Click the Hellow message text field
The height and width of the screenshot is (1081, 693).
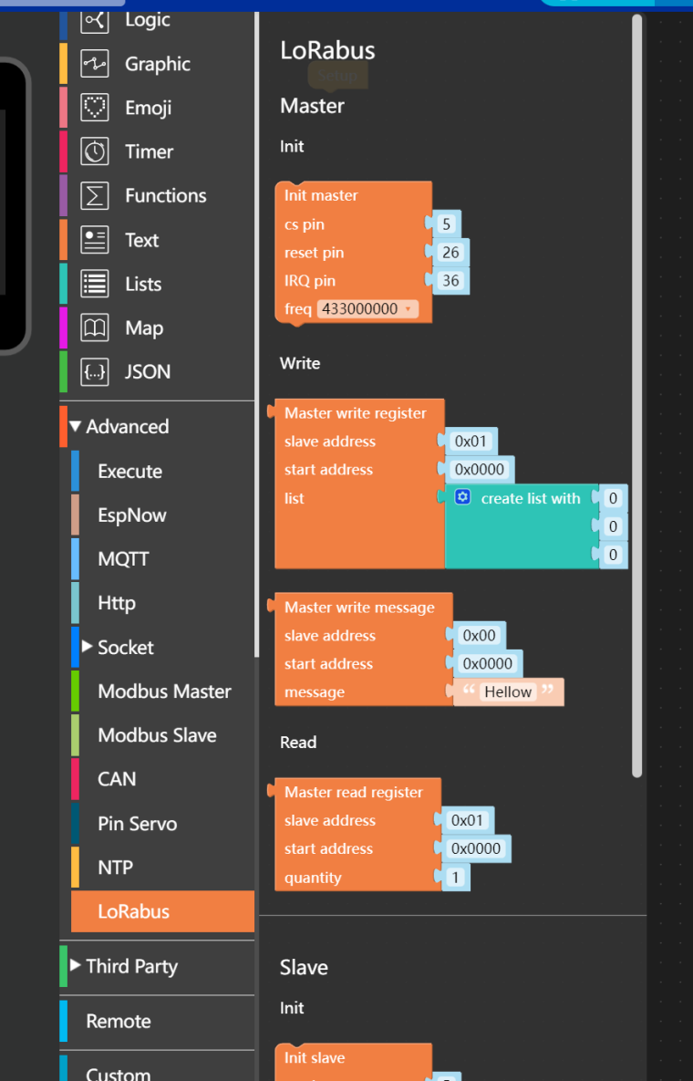coord(509,692)
